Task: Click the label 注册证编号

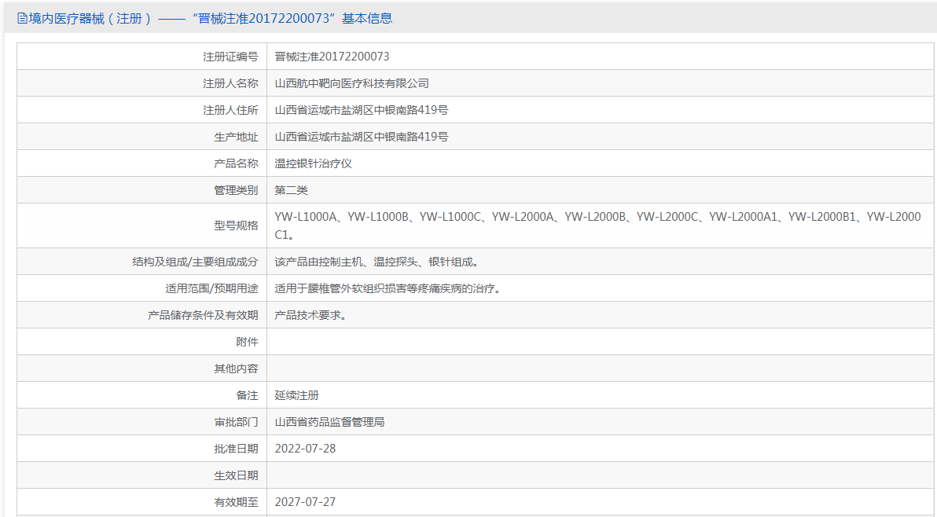Action: (230, 57)
